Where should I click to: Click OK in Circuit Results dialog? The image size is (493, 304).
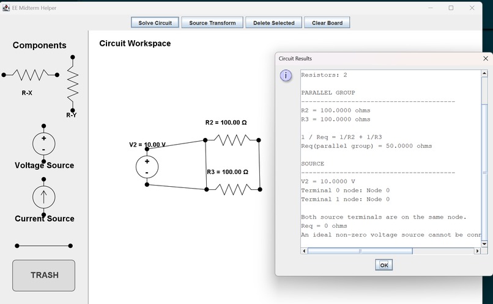point(384,265)
